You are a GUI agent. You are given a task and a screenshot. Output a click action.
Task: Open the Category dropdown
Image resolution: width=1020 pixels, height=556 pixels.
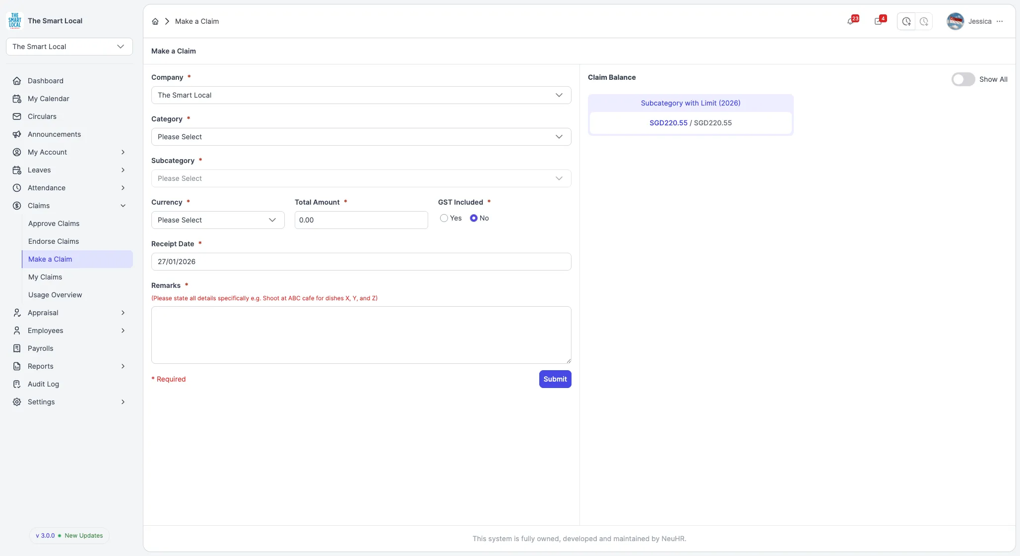tap(361, 137)
